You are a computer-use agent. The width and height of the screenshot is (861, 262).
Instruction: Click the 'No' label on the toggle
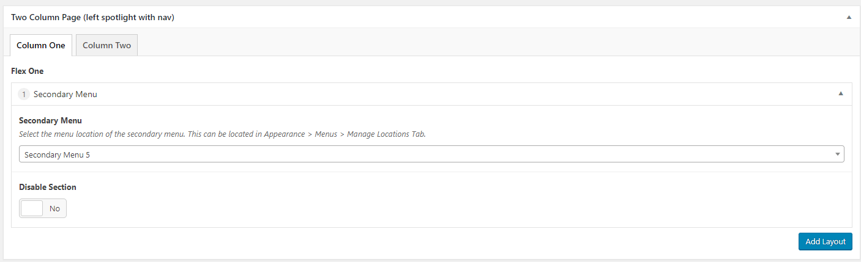pyautogui.click(x=54, y=208)
